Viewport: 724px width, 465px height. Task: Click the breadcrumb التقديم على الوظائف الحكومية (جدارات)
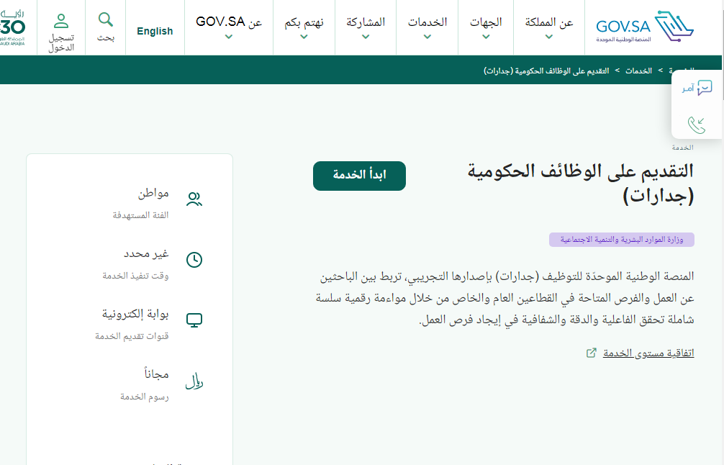point(546,71)
